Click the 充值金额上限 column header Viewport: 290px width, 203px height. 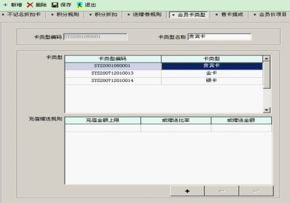click(x=103, y=121)
